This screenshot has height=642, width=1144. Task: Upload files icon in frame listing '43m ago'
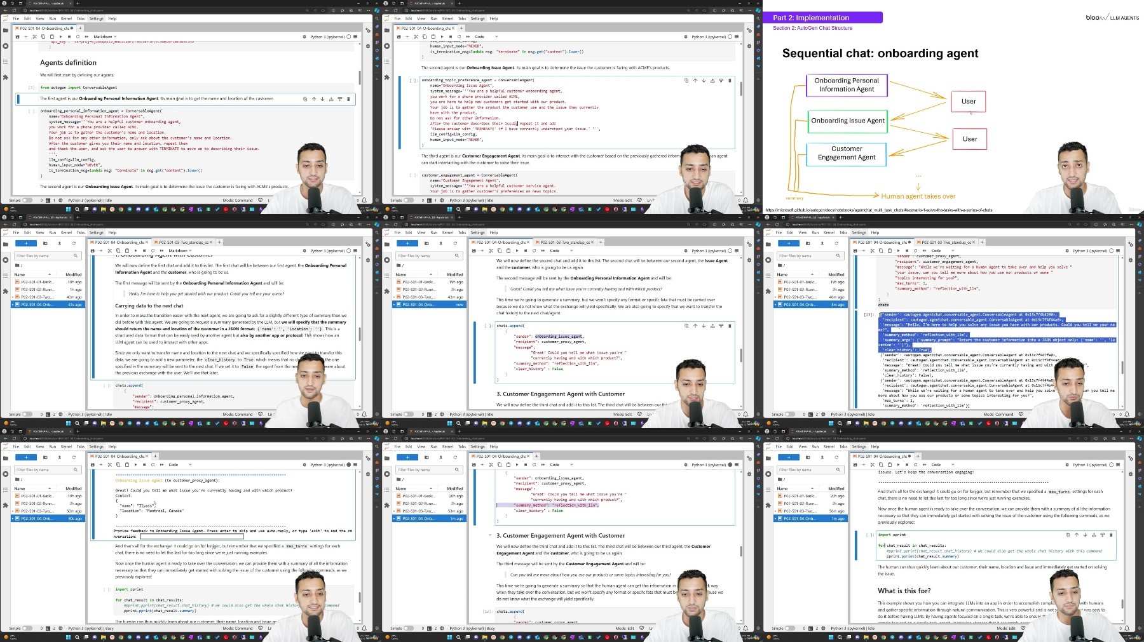(441, 243)
